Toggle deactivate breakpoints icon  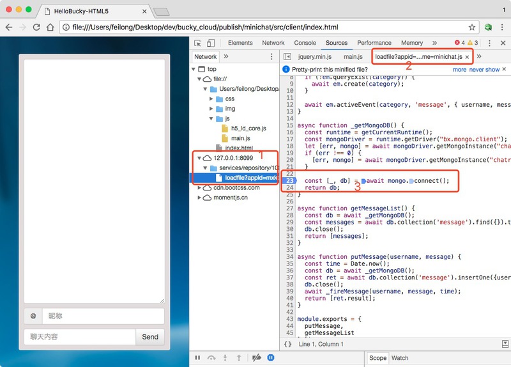(x=257, y=358)
